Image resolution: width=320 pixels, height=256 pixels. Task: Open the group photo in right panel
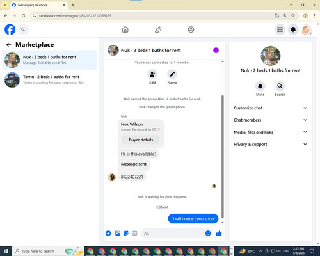click(x=271, y=56)
